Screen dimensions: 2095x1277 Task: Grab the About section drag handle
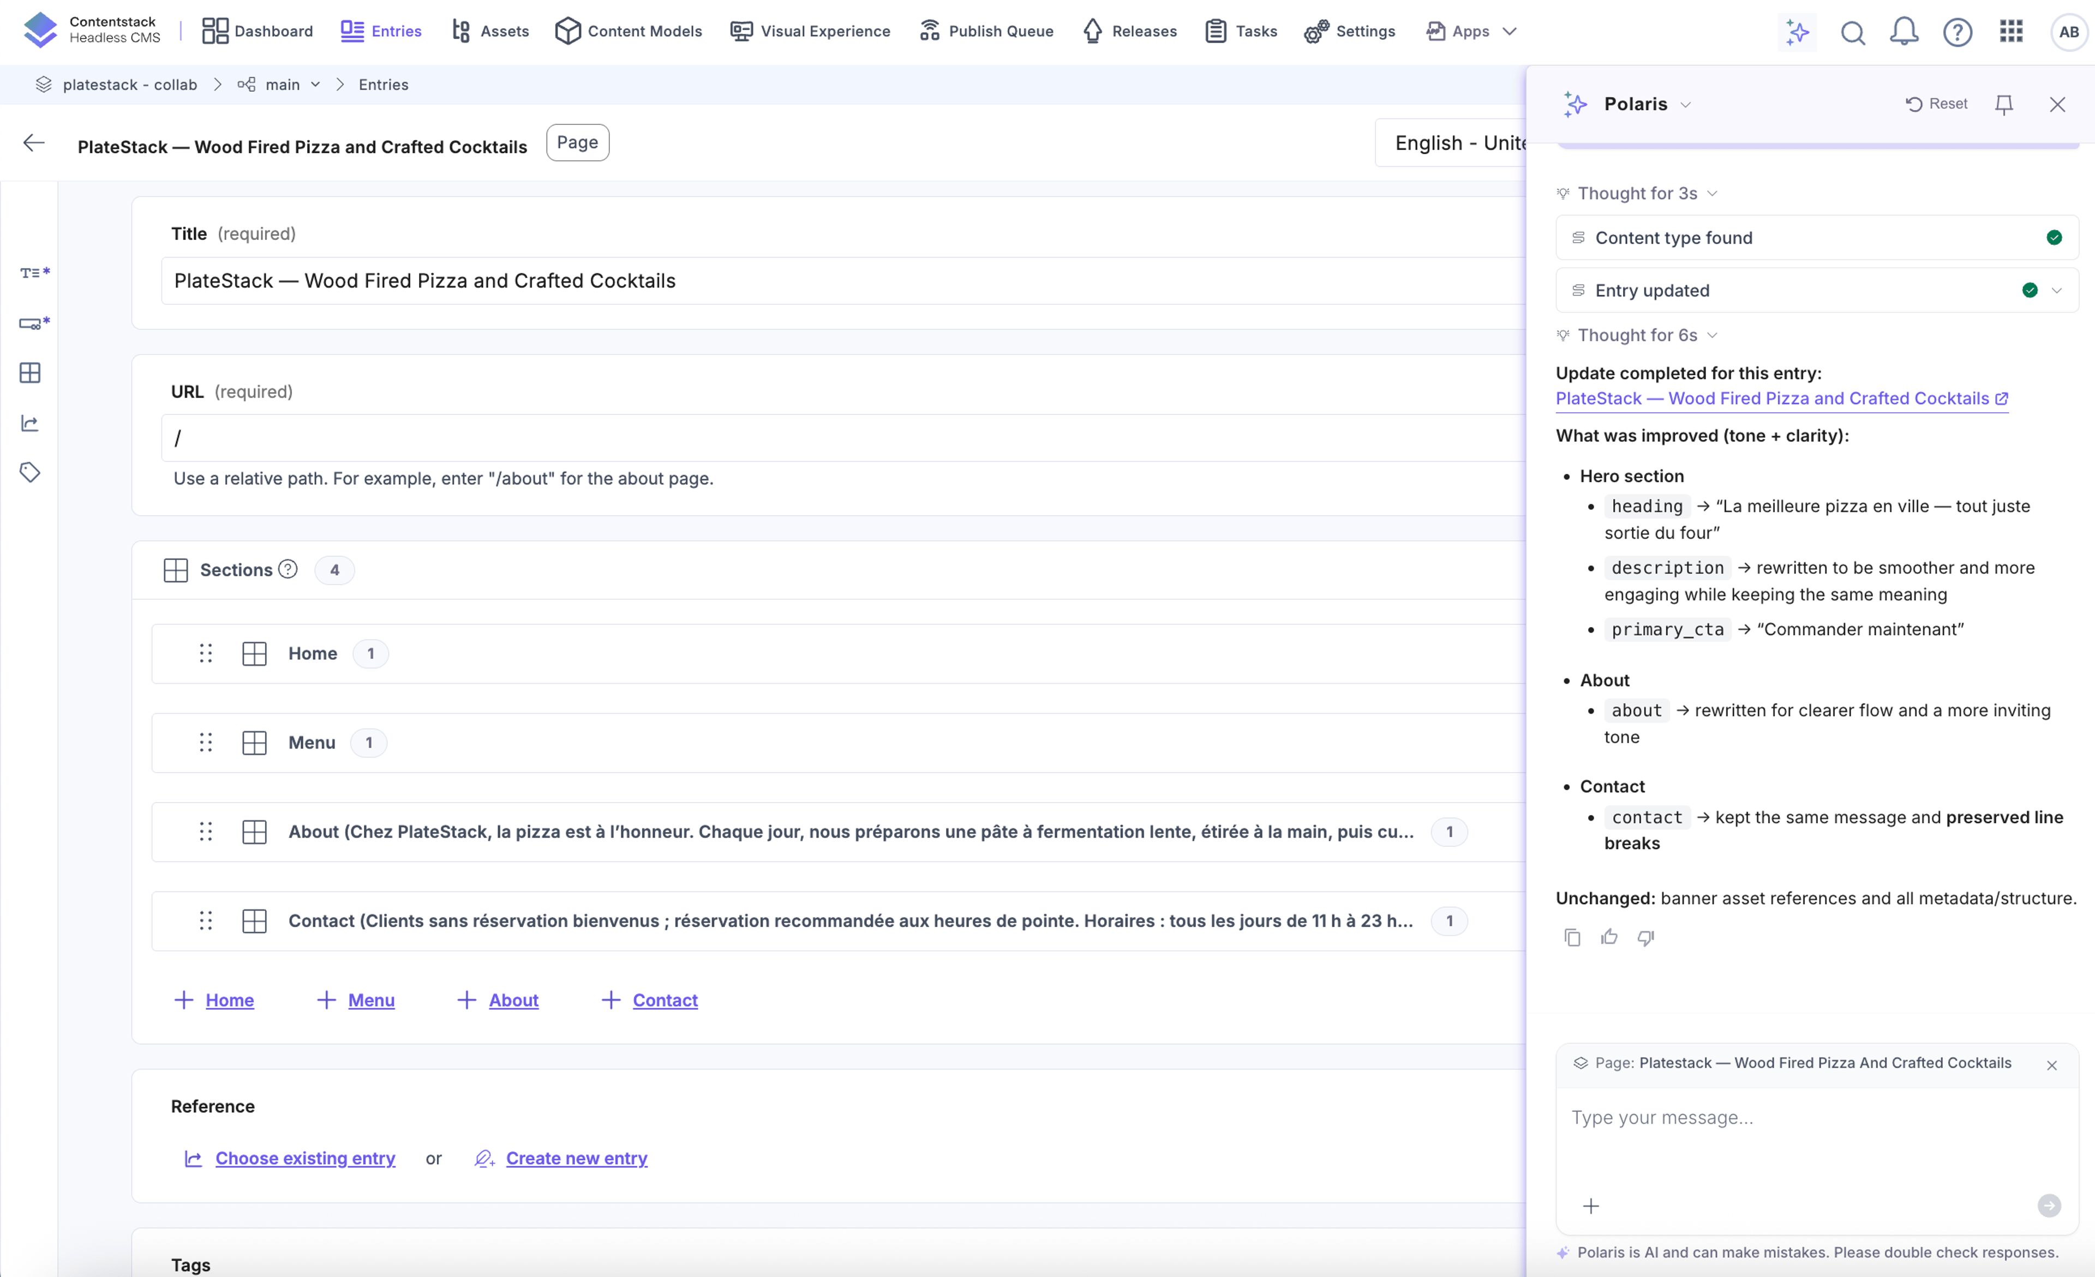[x=206, y=832]
